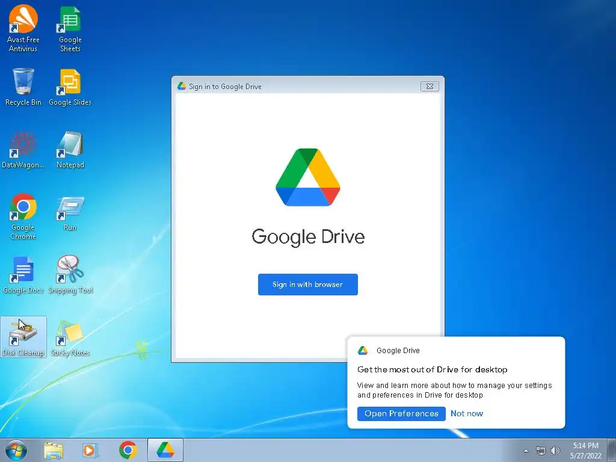This screenshot has height=462, width=616.
Task: Select the Notepad desktop shortcut
Action: tap(70, 150)
